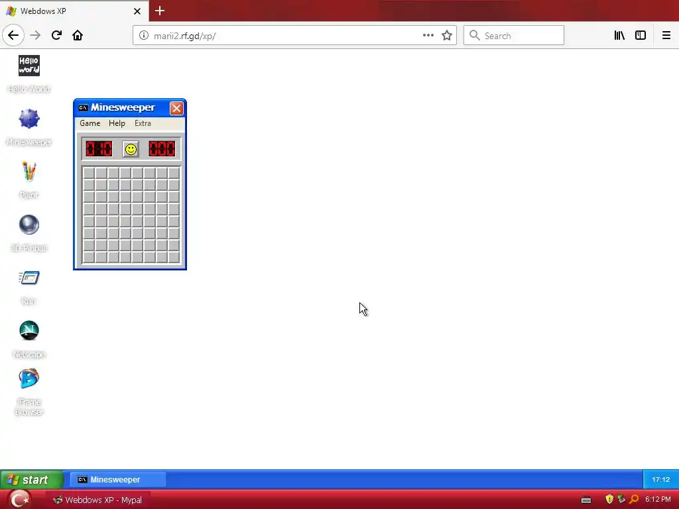Click the Webdows XP - Mypal taskbar button
Image resolution: width=679 pixels, height=509 pixels.
[x=97, y=500]
